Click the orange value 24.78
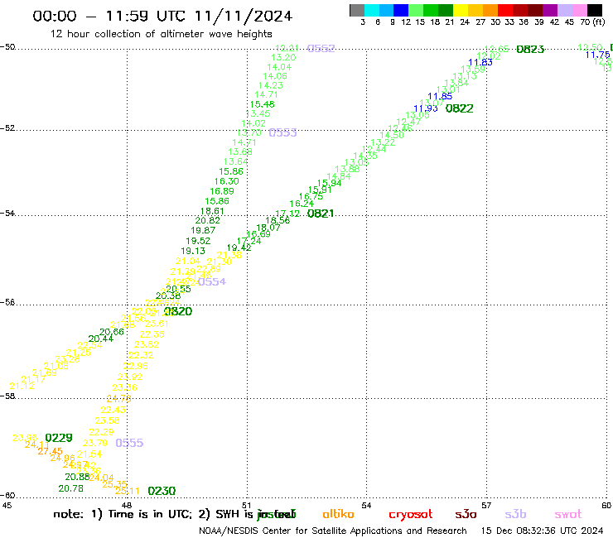Screen dimensions: 613x538 tap(118, 398)
